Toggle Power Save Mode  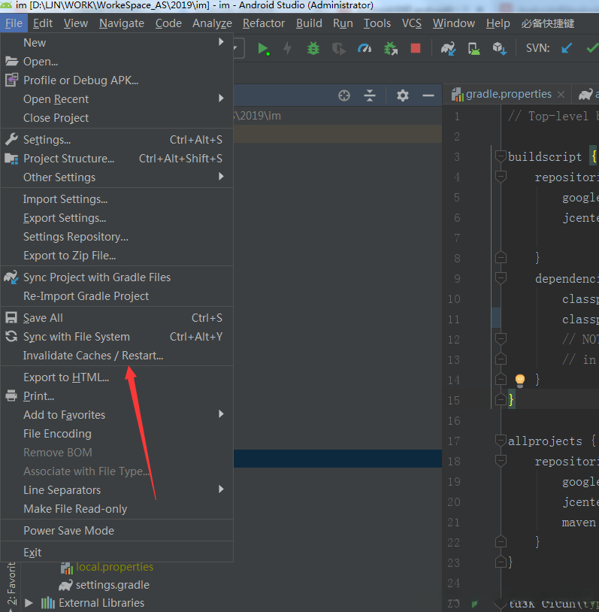point(68,530)
